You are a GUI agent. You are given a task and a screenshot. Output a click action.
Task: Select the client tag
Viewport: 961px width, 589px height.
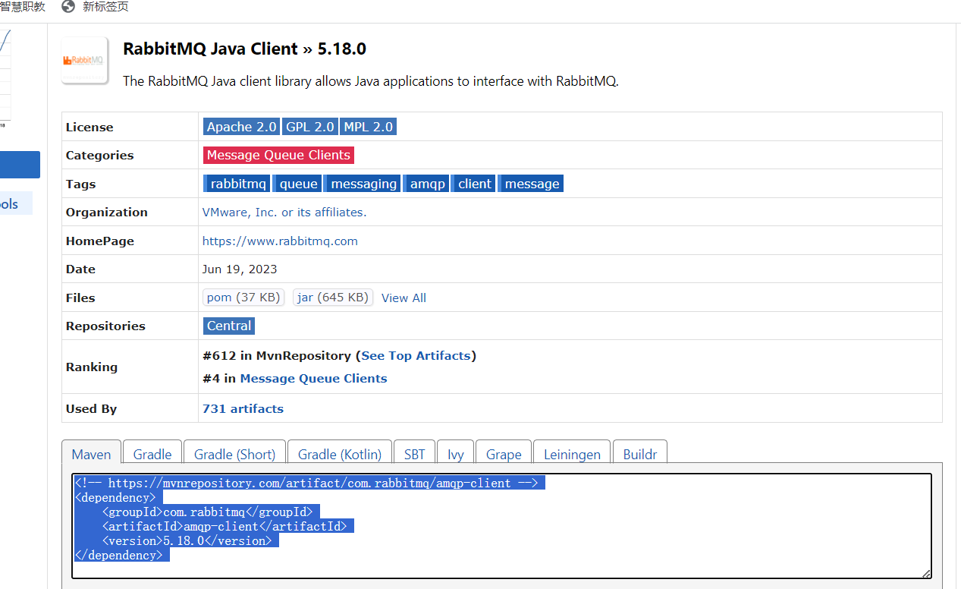point(473,184)
